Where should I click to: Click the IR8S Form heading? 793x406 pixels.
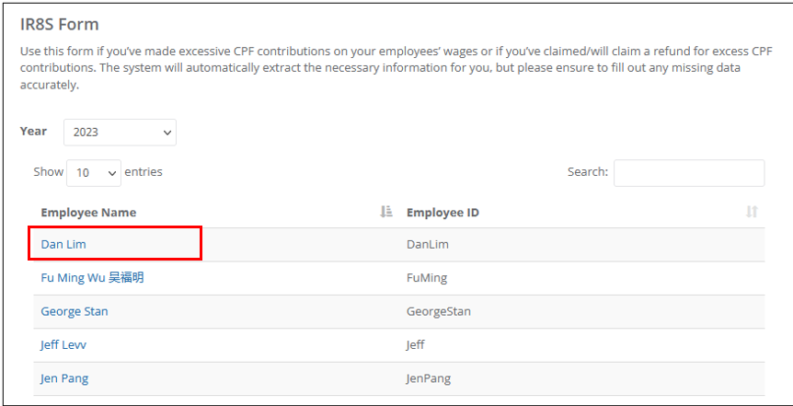tap(59, 24)
